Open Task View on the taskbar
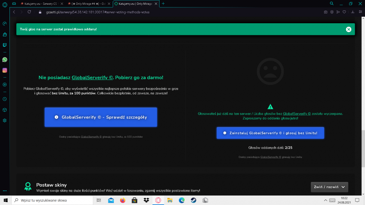Viewport: 365px width, 205px height. click(x=99, y=200)
